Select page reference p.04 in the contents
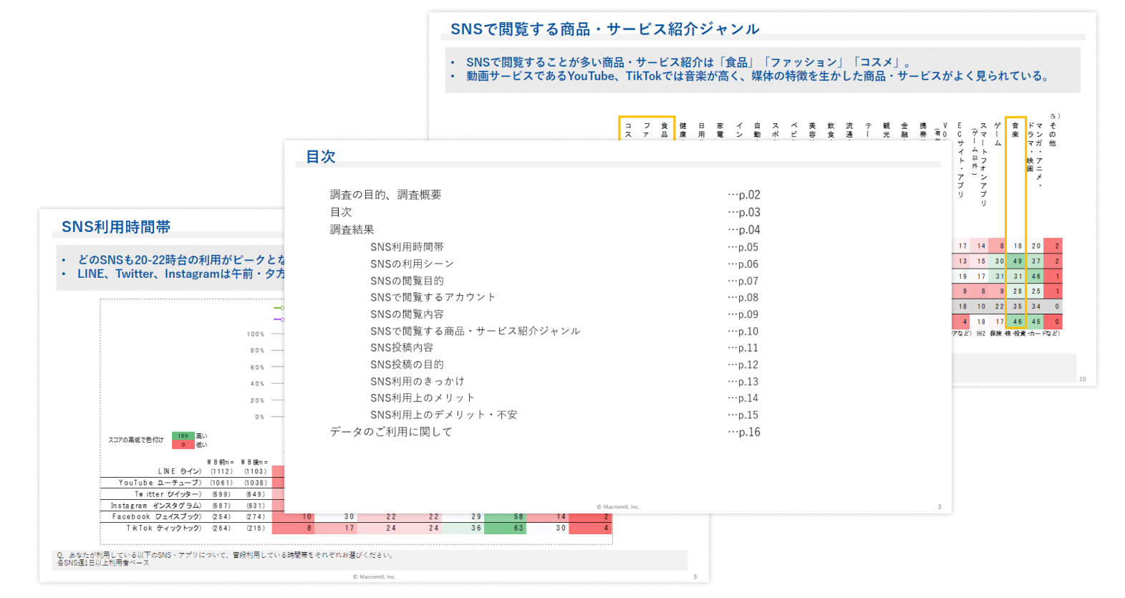 (744, 230)
